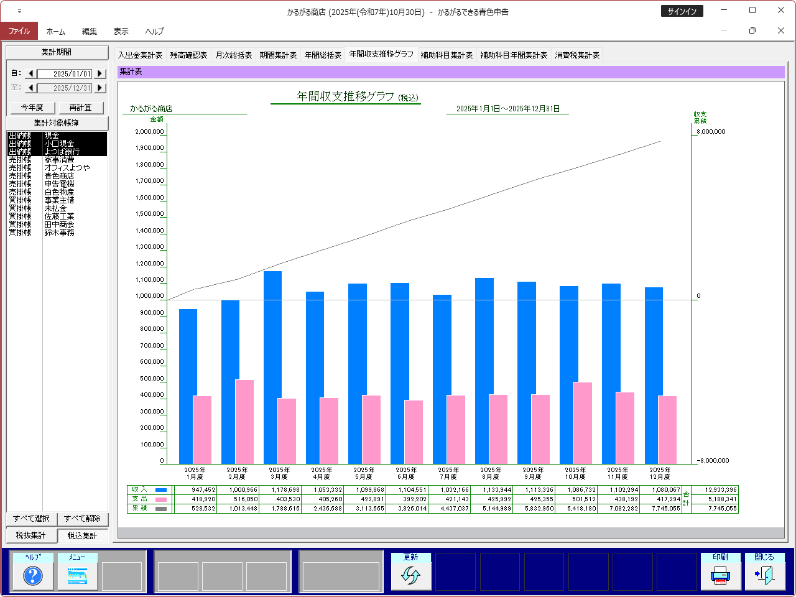Viewport: 796px width, 597px height.
Task: Click the 更新 refresh icon
Action: (411, 576)
